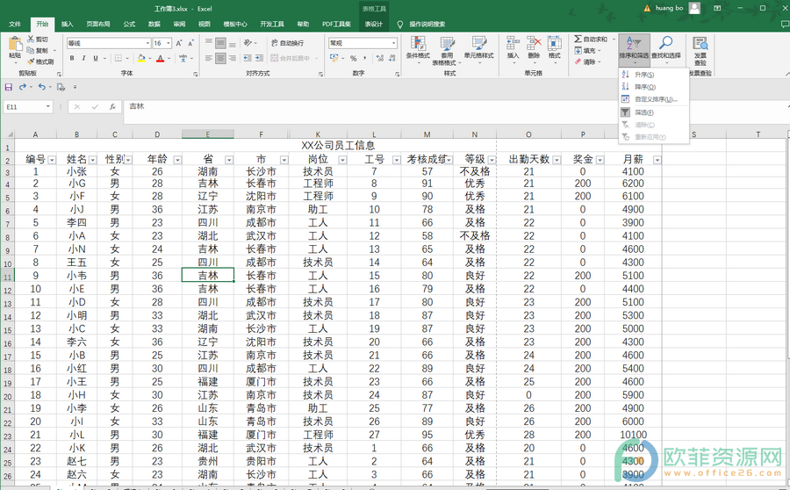Click the Invoice Check (发票查验) icon

pyautogui.click(x=700, y=43)
